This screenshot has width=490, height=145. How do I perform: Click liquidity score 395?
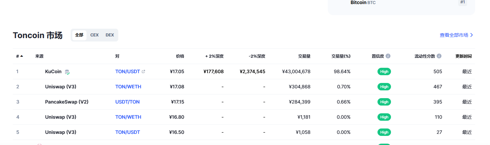coord(438,102)
